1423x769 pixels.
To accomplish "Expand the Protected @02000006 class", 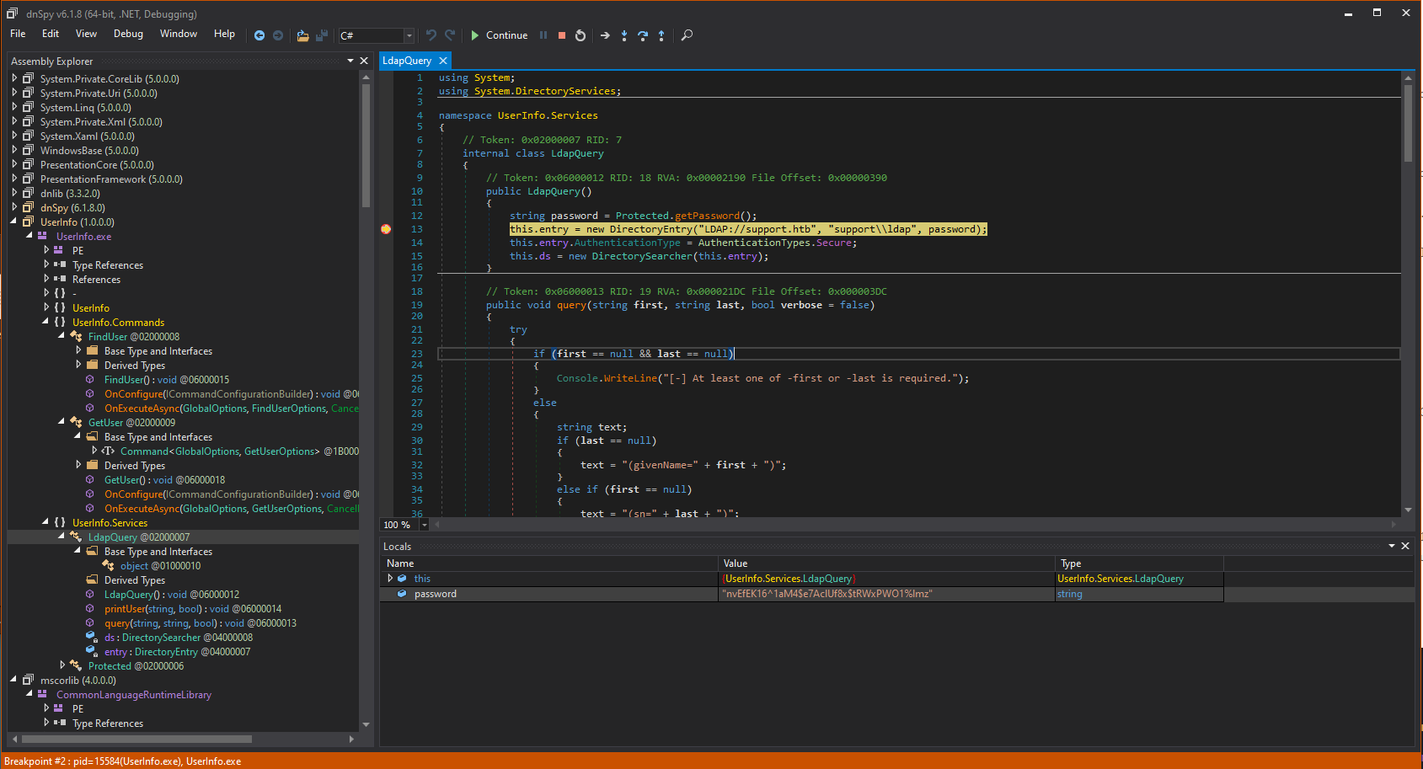I will (x=62, y=665).
